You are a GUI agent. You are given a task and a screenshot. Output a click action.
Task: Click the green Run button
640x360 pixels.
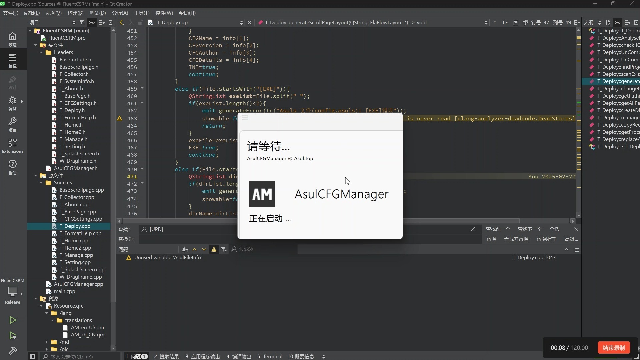point(13,320)
